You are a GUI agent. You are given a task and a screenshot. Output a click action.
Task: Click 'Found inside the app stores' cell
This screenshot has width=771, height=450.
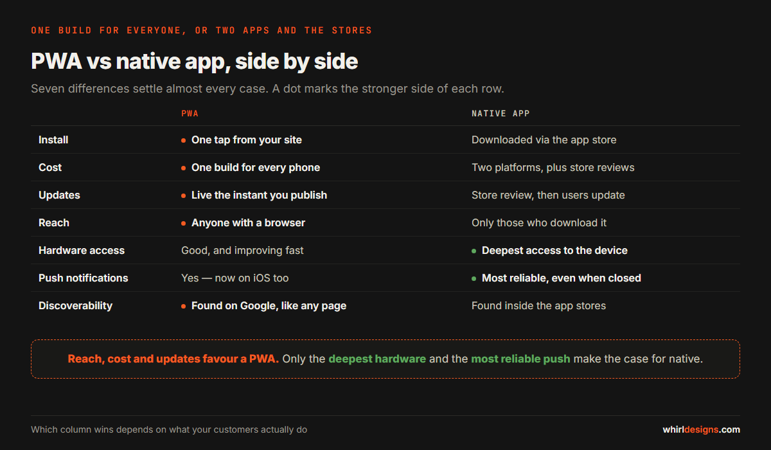[538, 305]
